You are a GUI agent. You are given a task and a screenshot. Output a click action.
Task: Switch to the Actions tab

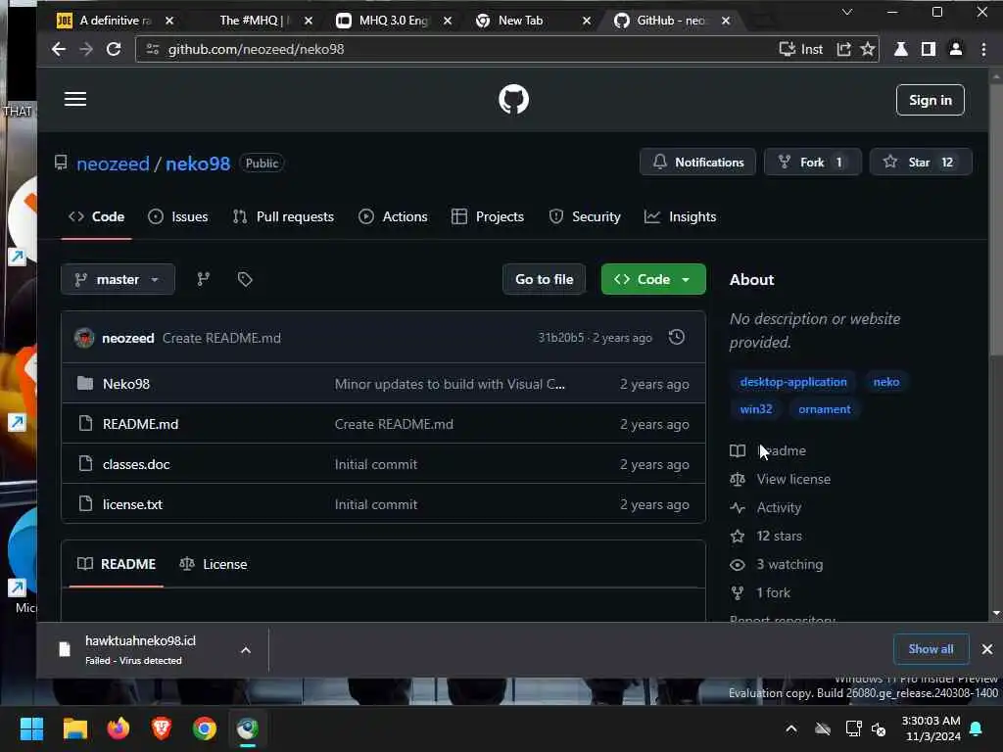[393, 216]
